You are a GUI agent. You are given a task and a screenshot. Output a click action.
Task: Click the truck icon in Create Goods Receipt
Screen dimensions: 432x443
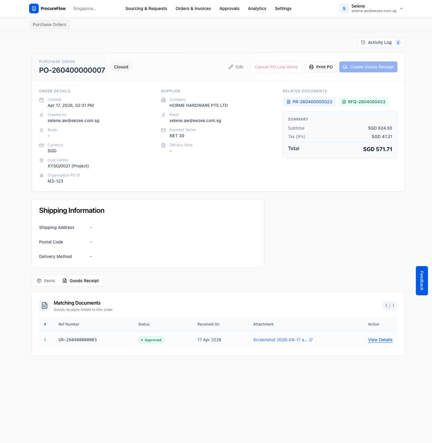tap(345, 67)
